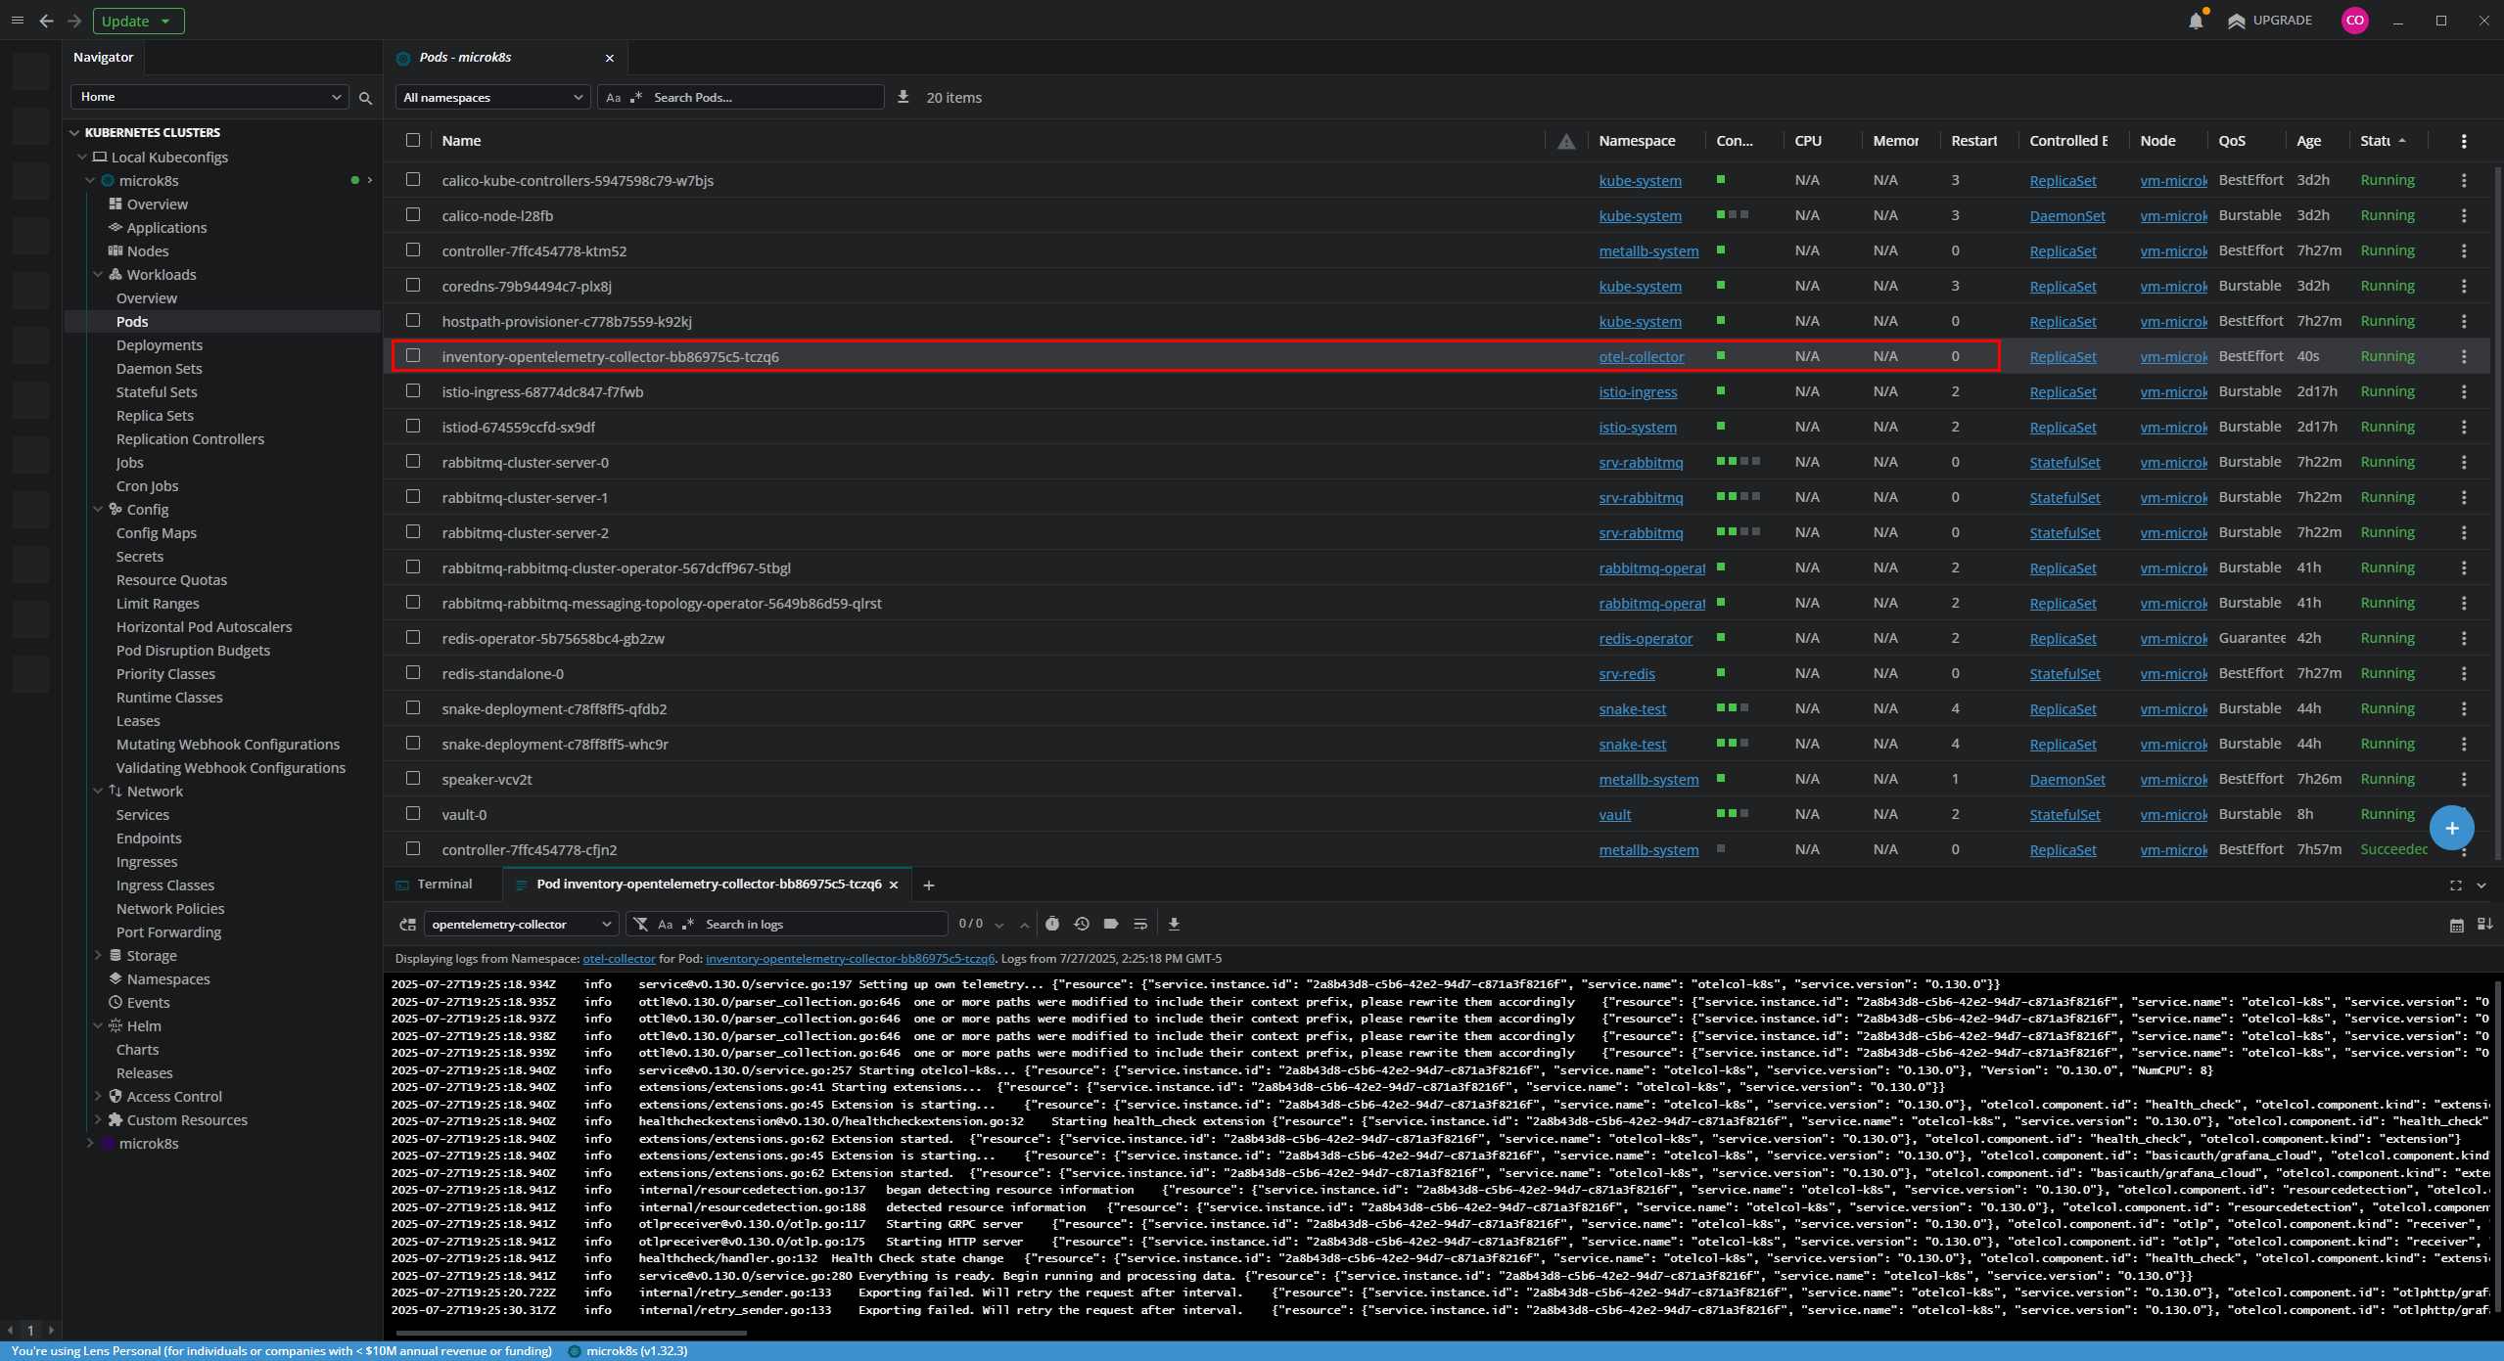Viewport: 2504px width, 1361px height.
Task: Expand the Access Control section
Action: pyautogui.click(x=98, y=1096)
